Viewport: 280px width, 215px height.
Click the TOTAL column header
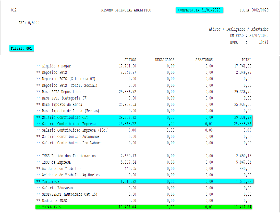point(246,60)
